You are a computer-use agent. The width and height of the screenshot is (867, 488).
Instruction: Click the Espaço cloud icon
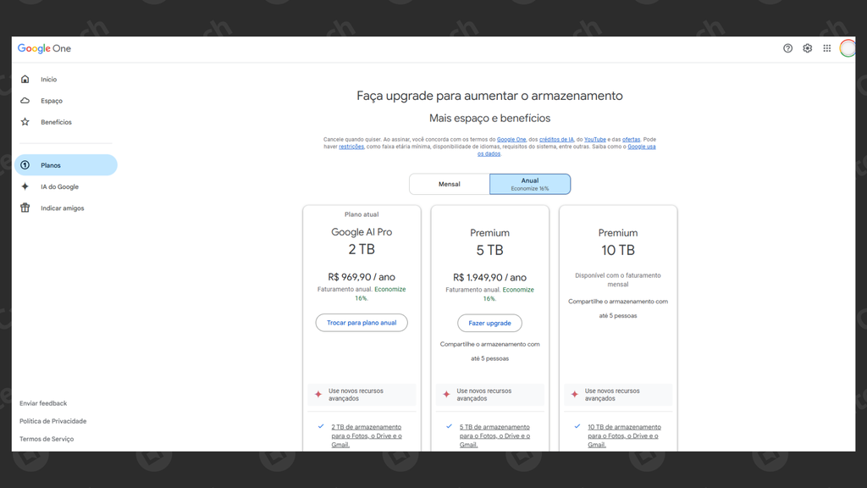[x=25, y=101]
